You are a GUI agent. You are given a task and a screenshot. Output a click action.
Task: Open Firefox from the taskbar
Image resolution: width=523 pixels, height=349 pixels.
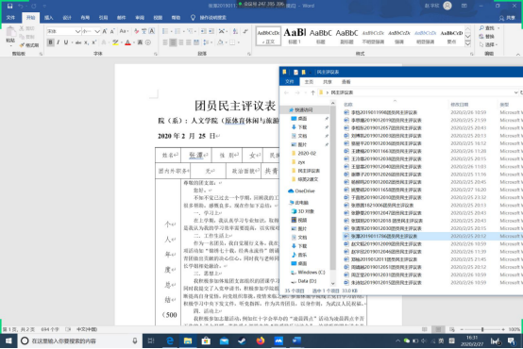[x=261, y=341]
